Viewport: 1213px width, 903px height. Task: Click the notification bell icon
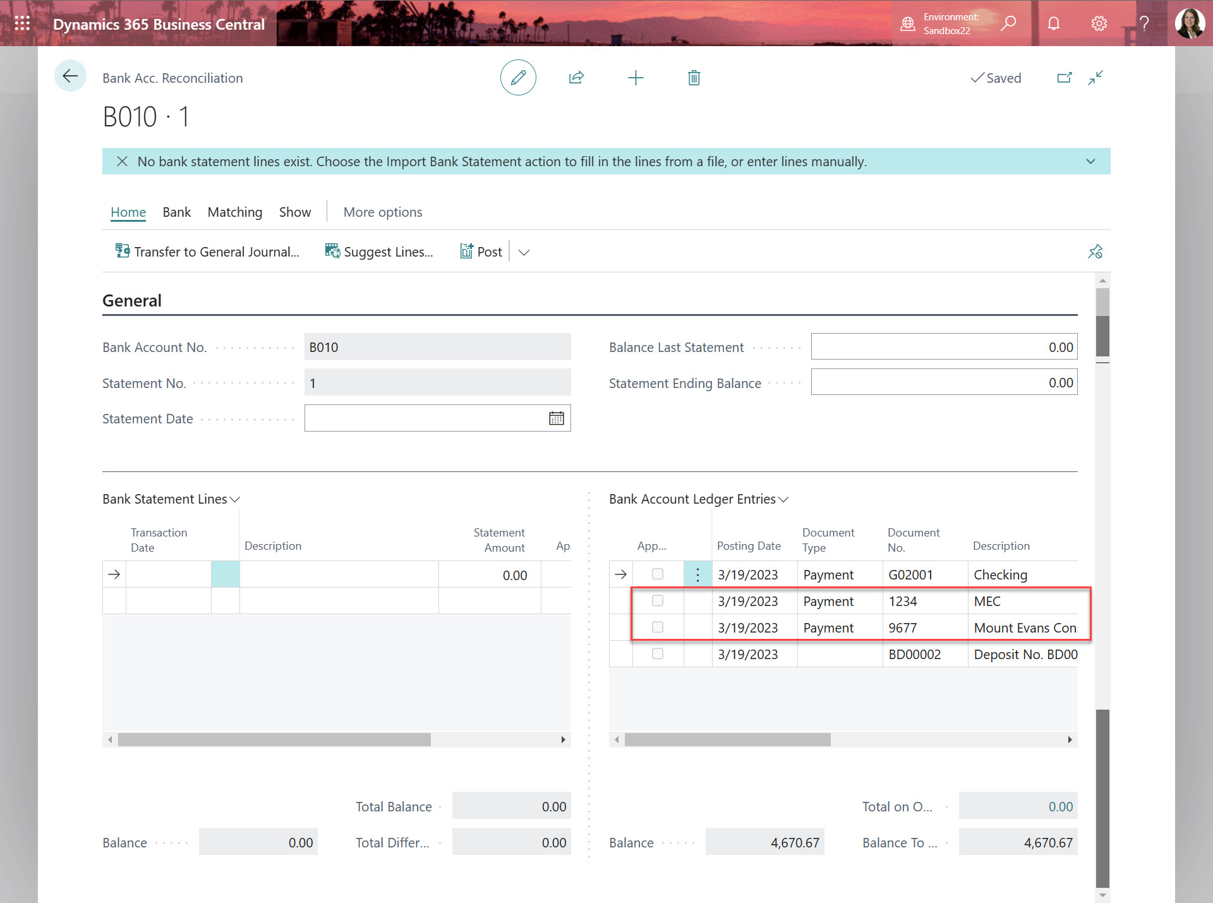click(x=1054, y=23)
